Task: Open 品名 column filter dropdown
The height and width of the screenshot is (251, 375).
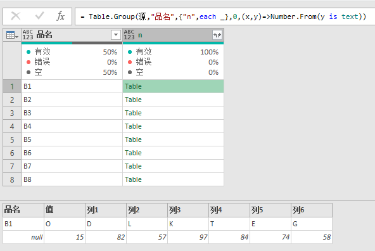Action: click(116, 35)
